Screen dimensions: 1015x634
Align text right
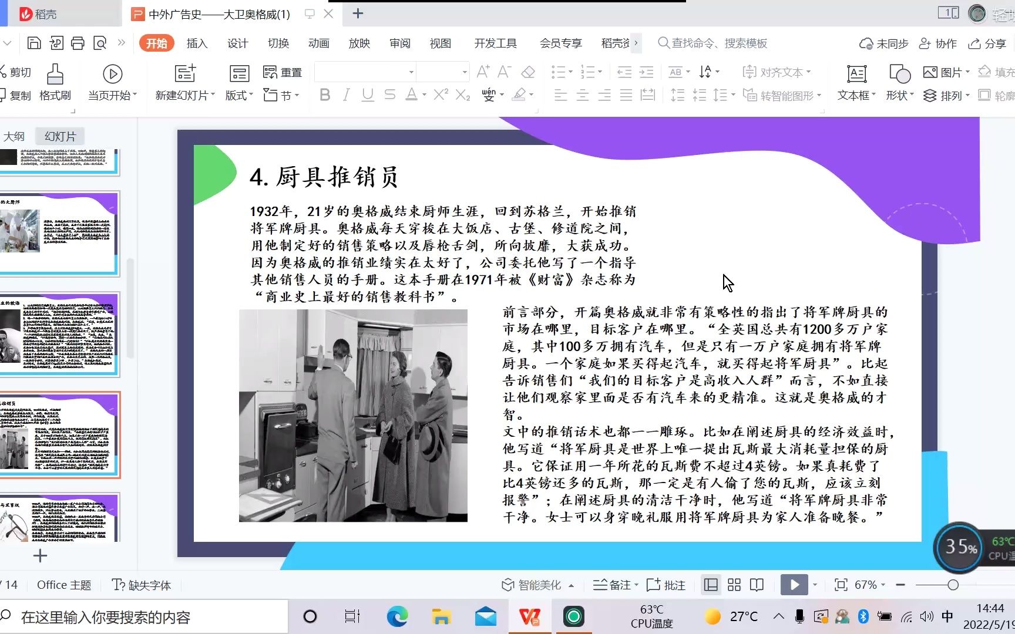click(604, 95)
